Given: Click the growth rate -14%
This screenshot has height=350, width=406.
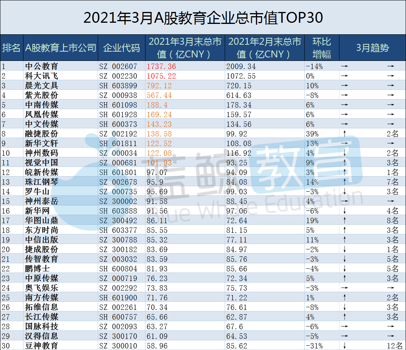Looking at the screenshot, I should point(314,66).
